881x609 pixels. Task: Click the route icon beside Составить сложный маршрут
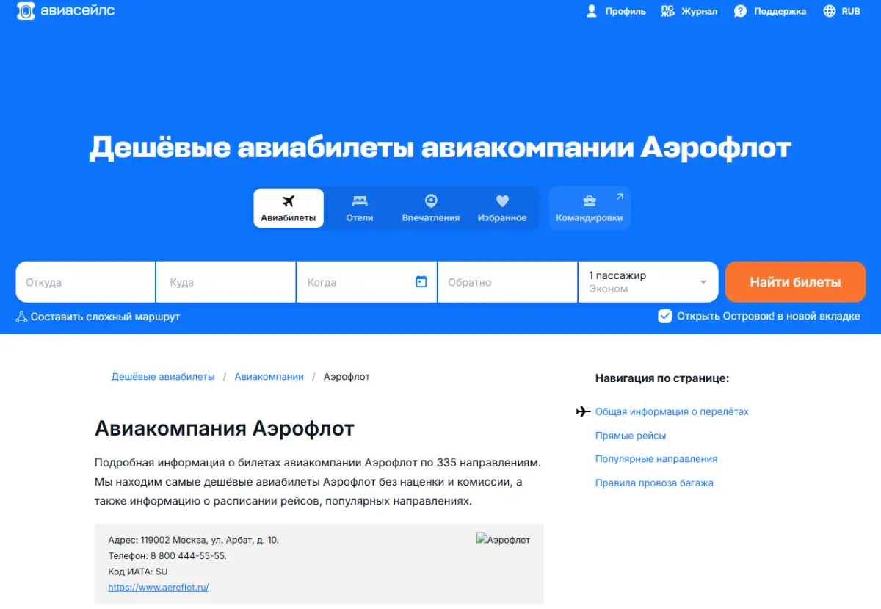pyautogui.click(x=21, y=317)
